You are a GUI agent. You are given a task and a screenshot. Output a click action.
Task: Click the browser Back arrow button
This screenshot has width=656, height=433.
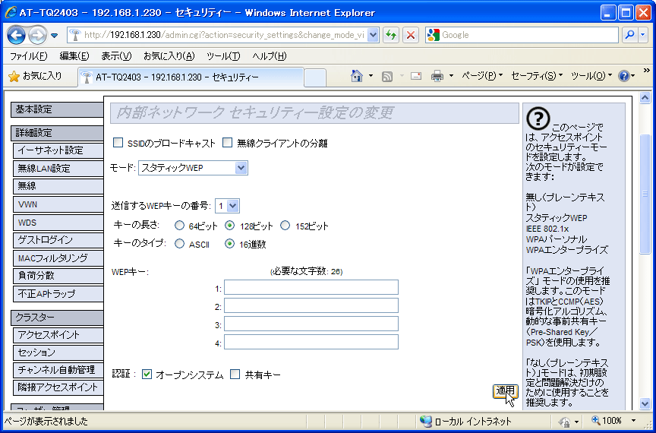[17, 35]
